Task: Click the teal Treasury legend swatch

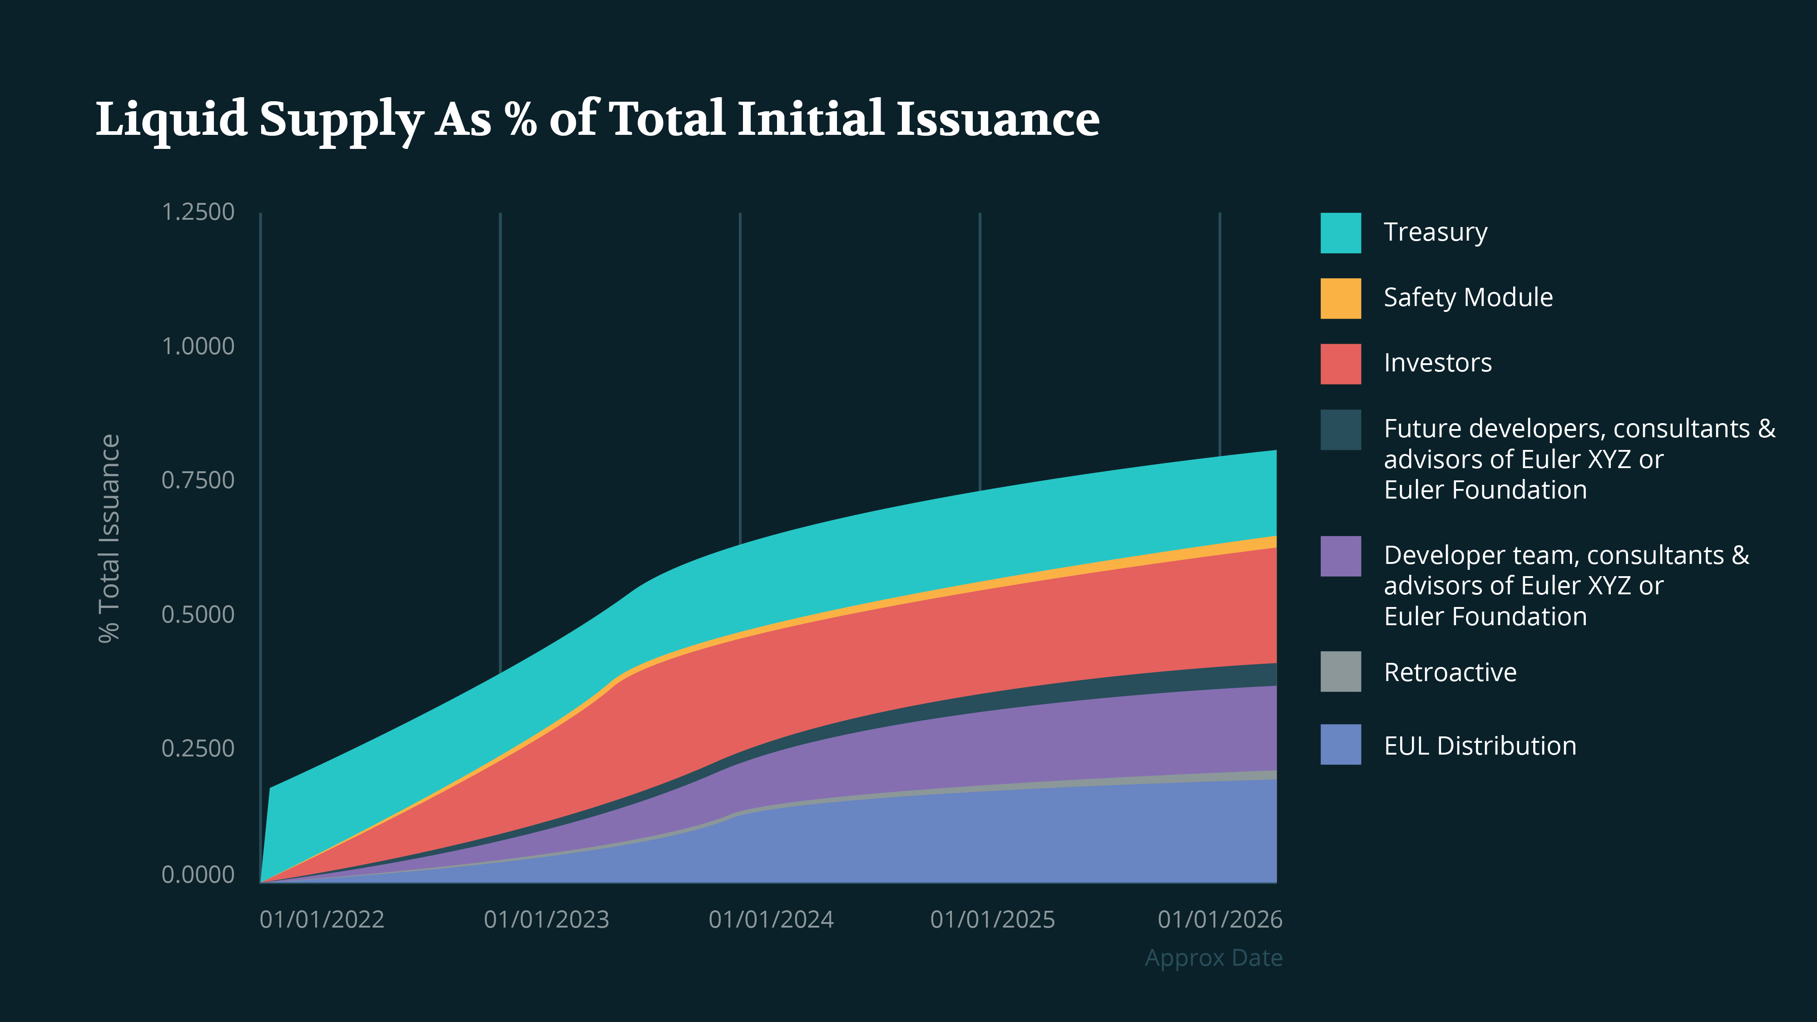Action: (x=1341, y=233)
